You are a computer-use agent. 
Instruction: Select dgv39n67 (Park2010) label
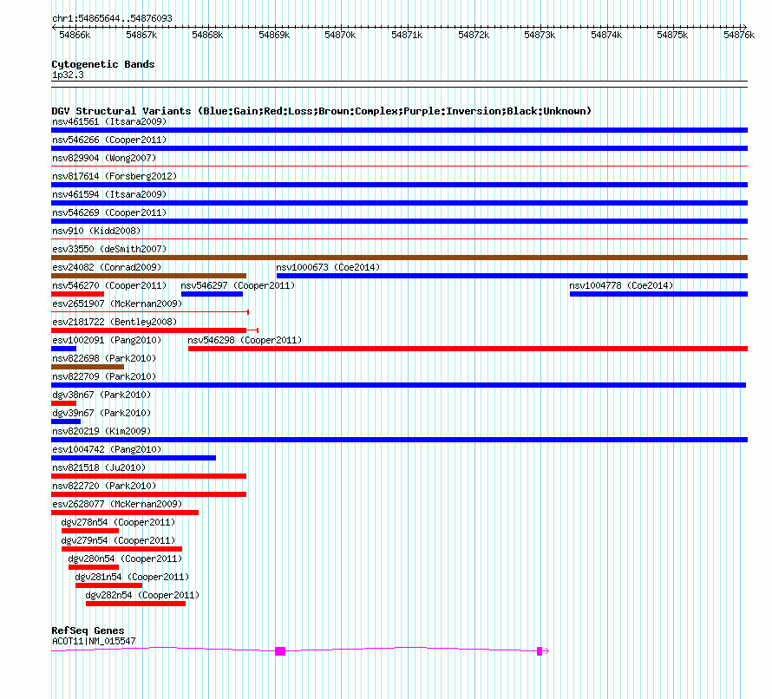(x=101, y=413)
